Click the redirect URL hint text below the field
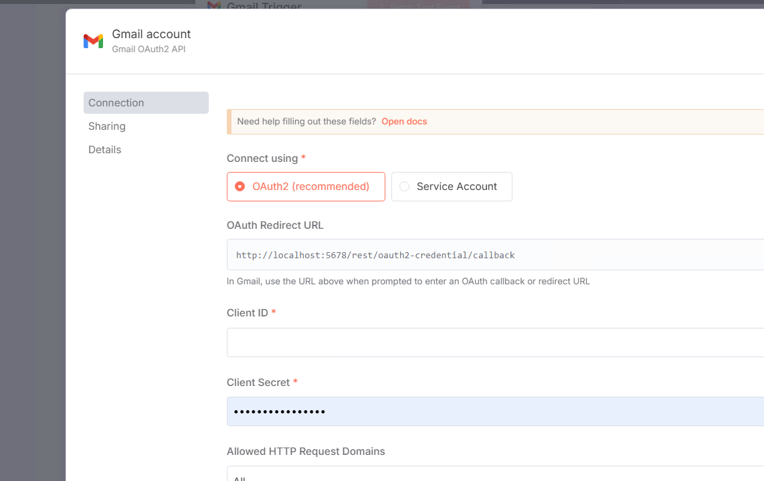The image size is (764, 481). coord(408,282)
